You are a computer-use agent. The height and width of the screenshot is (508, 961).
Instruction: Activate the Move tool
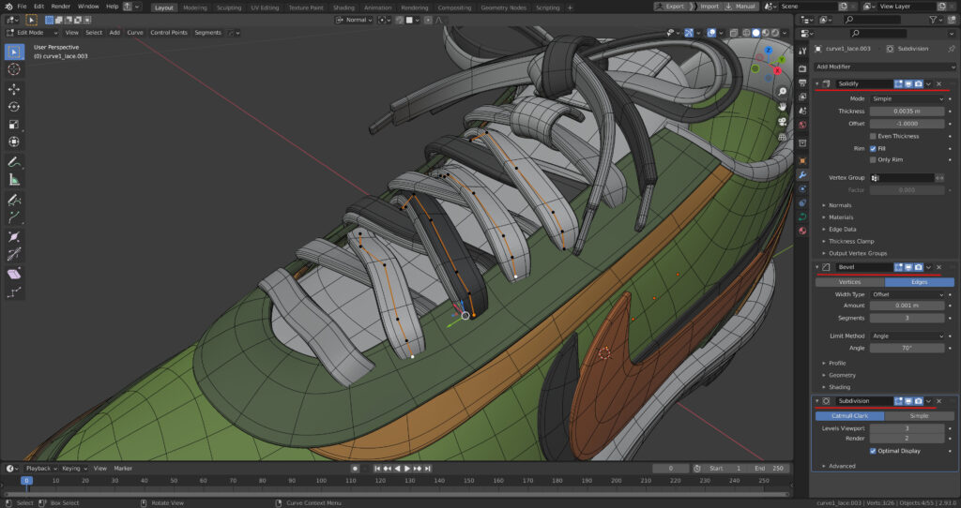[x=14, y=89]
